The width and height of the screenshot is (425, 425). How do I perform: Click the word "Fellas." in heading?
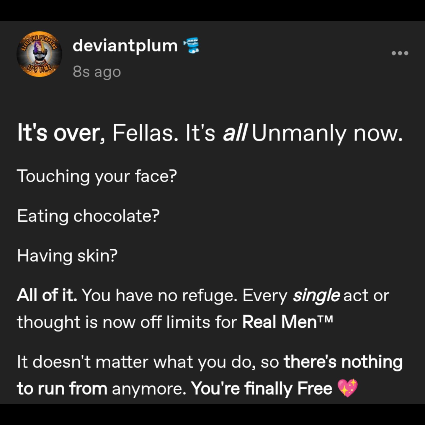[145, 133]
